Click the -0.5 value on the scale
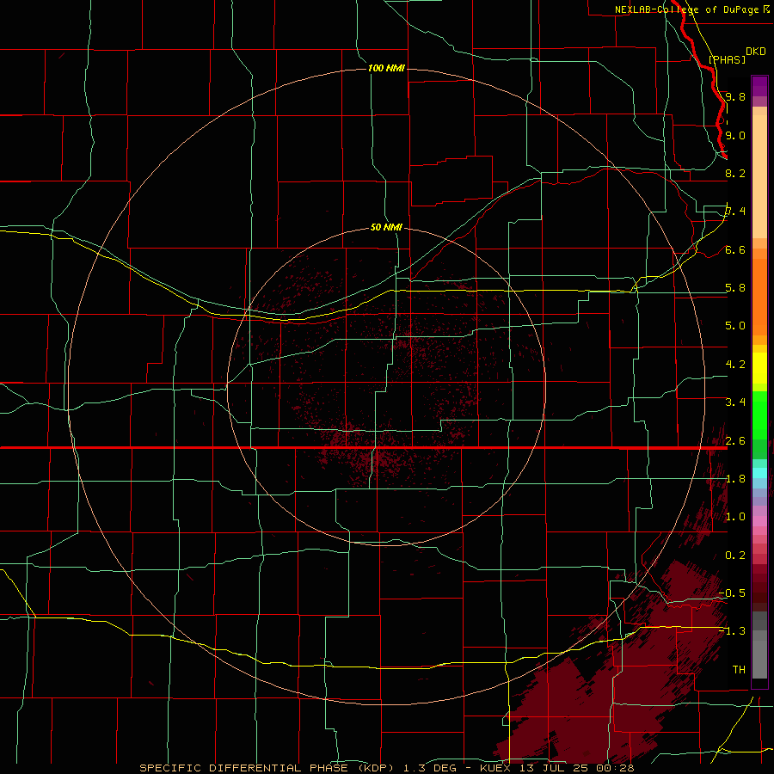 pyautogui.click(x=732, y=593)
